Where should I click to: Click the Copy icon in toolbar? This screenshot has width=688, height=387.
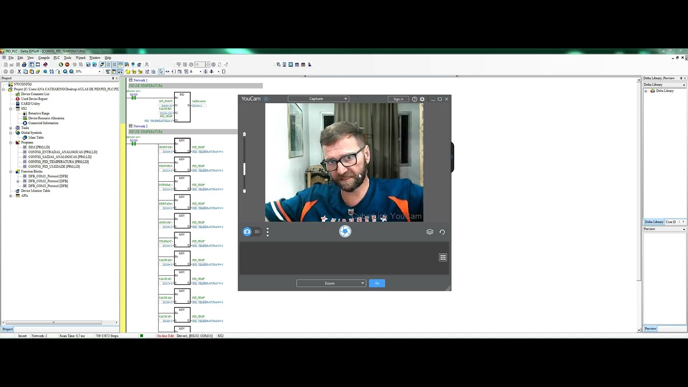(x=25, y=71)
